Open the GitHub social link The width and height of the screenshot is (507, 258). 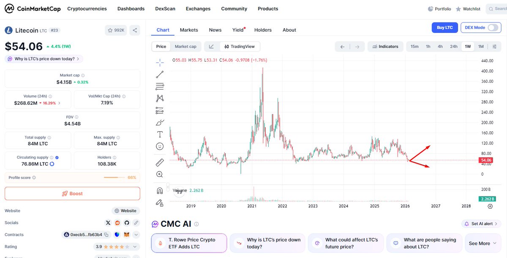(x=127, y=223)
